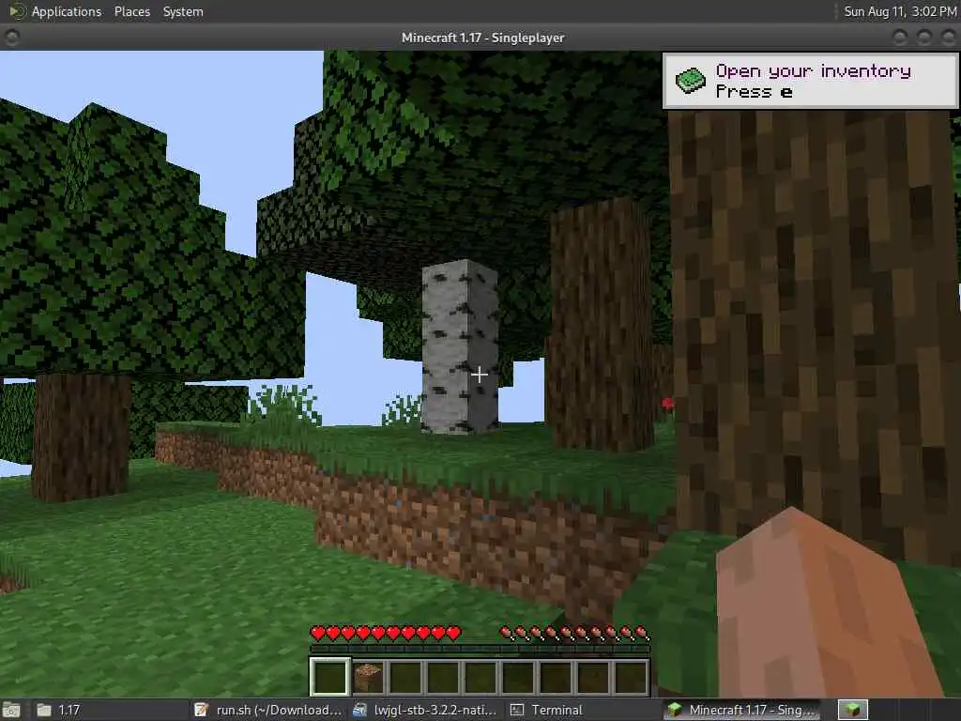Viewport: 961px width, 721px height.
Task: Click the red poppy flower near the oak trunk
Action: (x=668, y=404)
